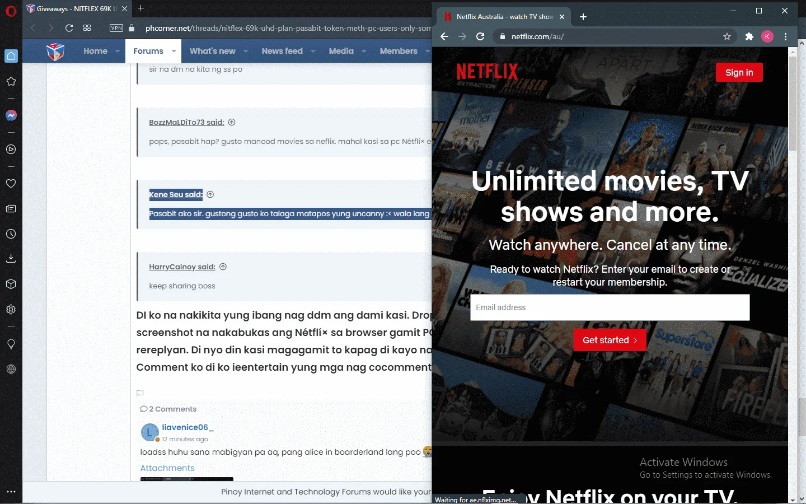The height and width of the screenshot is (504, 806).
Task: Open Chrome's three-dot menu
Action: pos(786,36)
